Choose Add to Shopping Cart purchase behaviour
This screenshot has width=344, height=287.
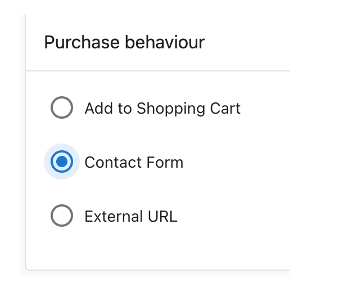click(x=62, y=107)
